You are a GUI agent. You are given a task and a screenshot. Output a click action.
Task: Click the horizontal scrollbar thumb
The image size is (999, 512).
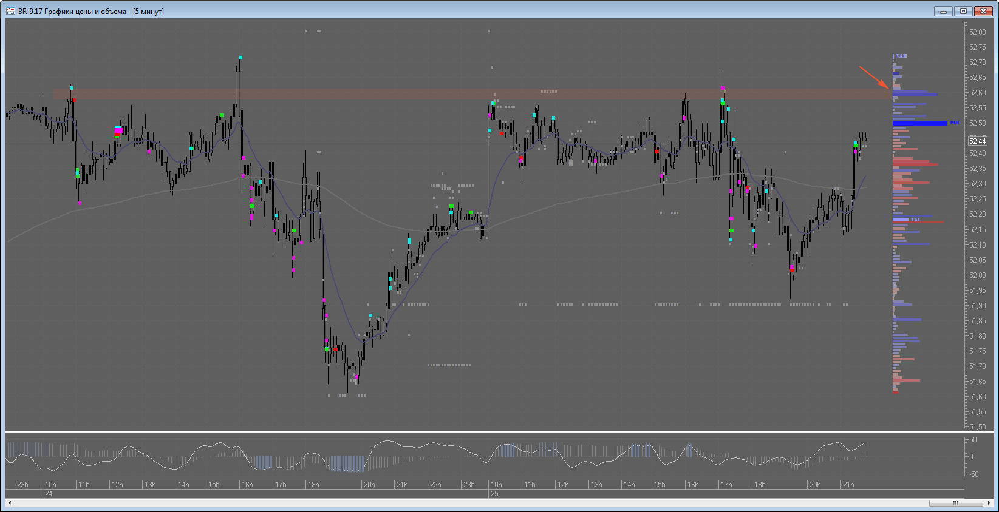point(956,503)
